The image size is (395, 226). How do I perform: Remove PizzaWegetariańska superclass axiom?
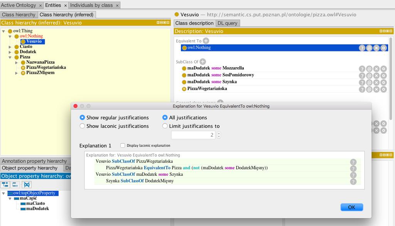[376, 89]
